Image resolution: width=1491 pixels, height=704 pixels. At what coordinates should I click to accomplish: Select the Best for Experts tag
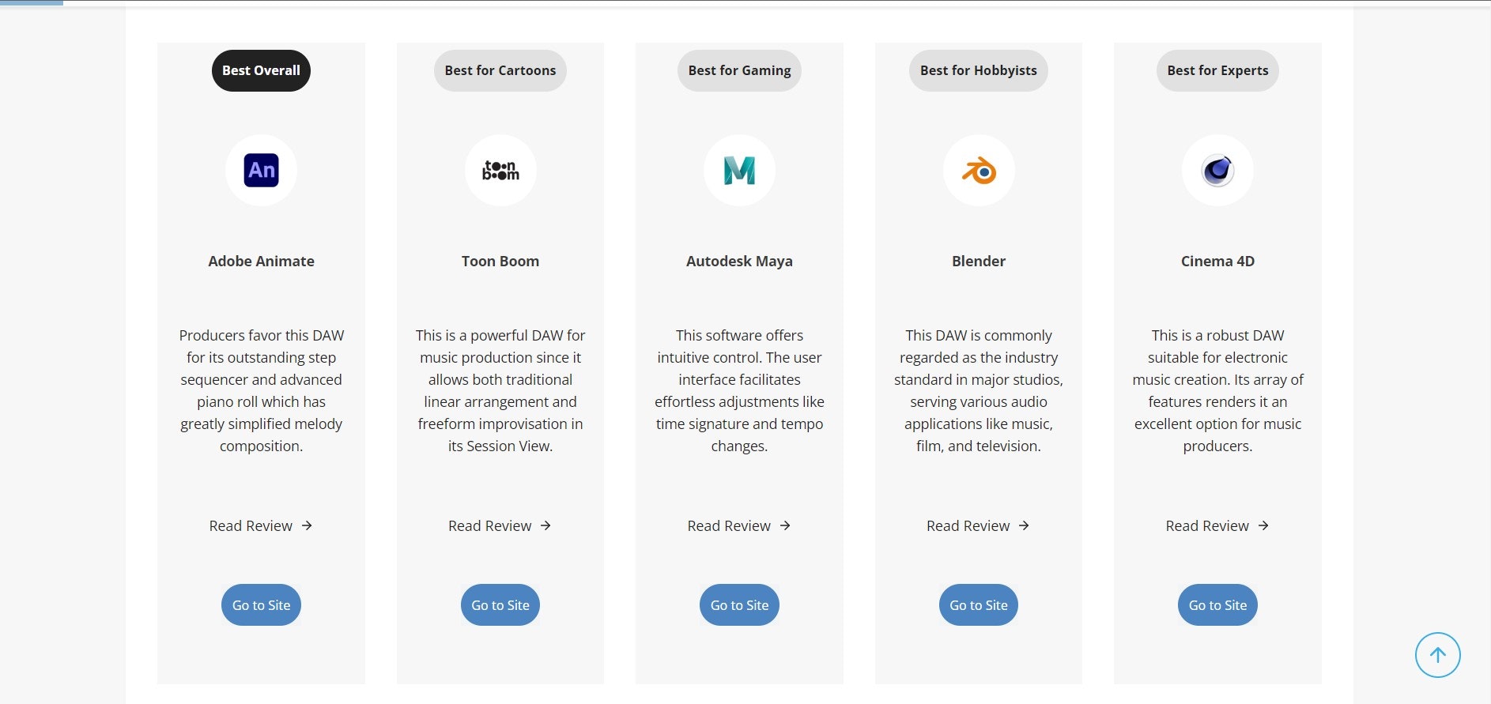click(1217, 70)
